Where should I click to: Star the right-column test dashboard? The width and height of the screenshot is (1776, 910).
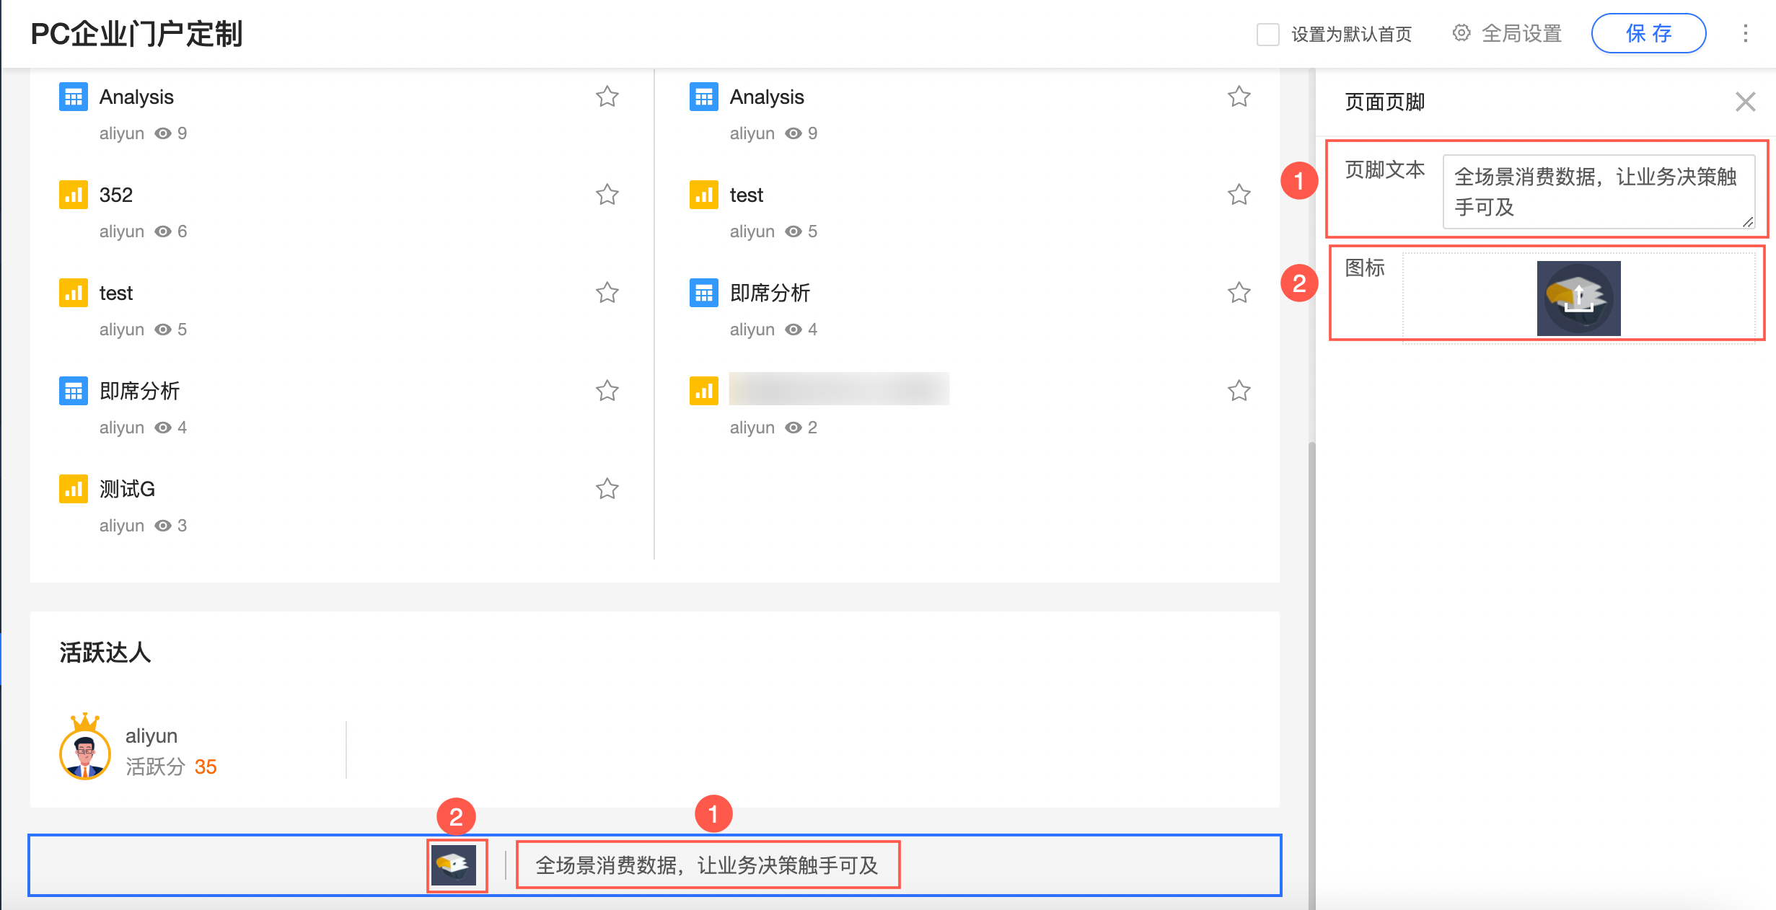pyautogui.click(x=1239, y=195)
